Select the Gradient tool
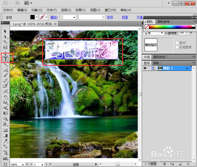This screenshot has height=167, width=197. click(x=5, y=136)
